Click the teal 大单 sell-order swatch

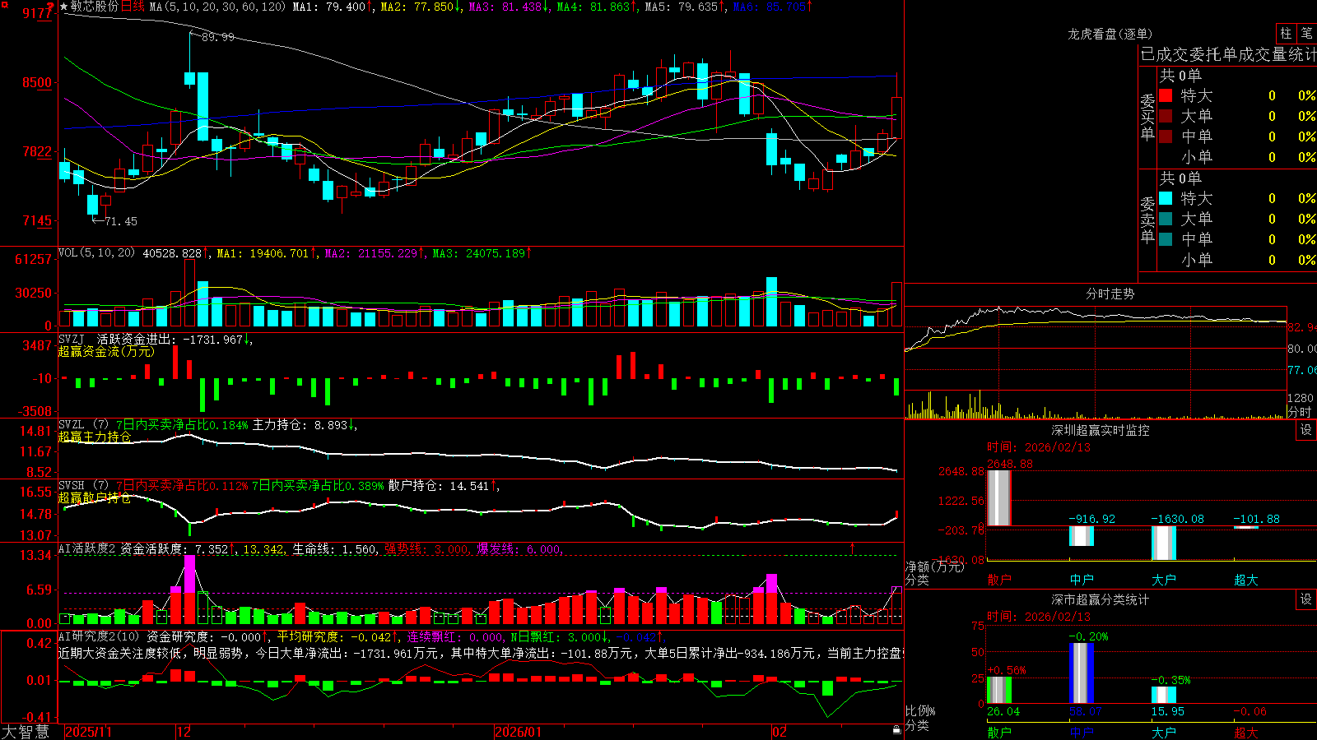coord(1166,219)
